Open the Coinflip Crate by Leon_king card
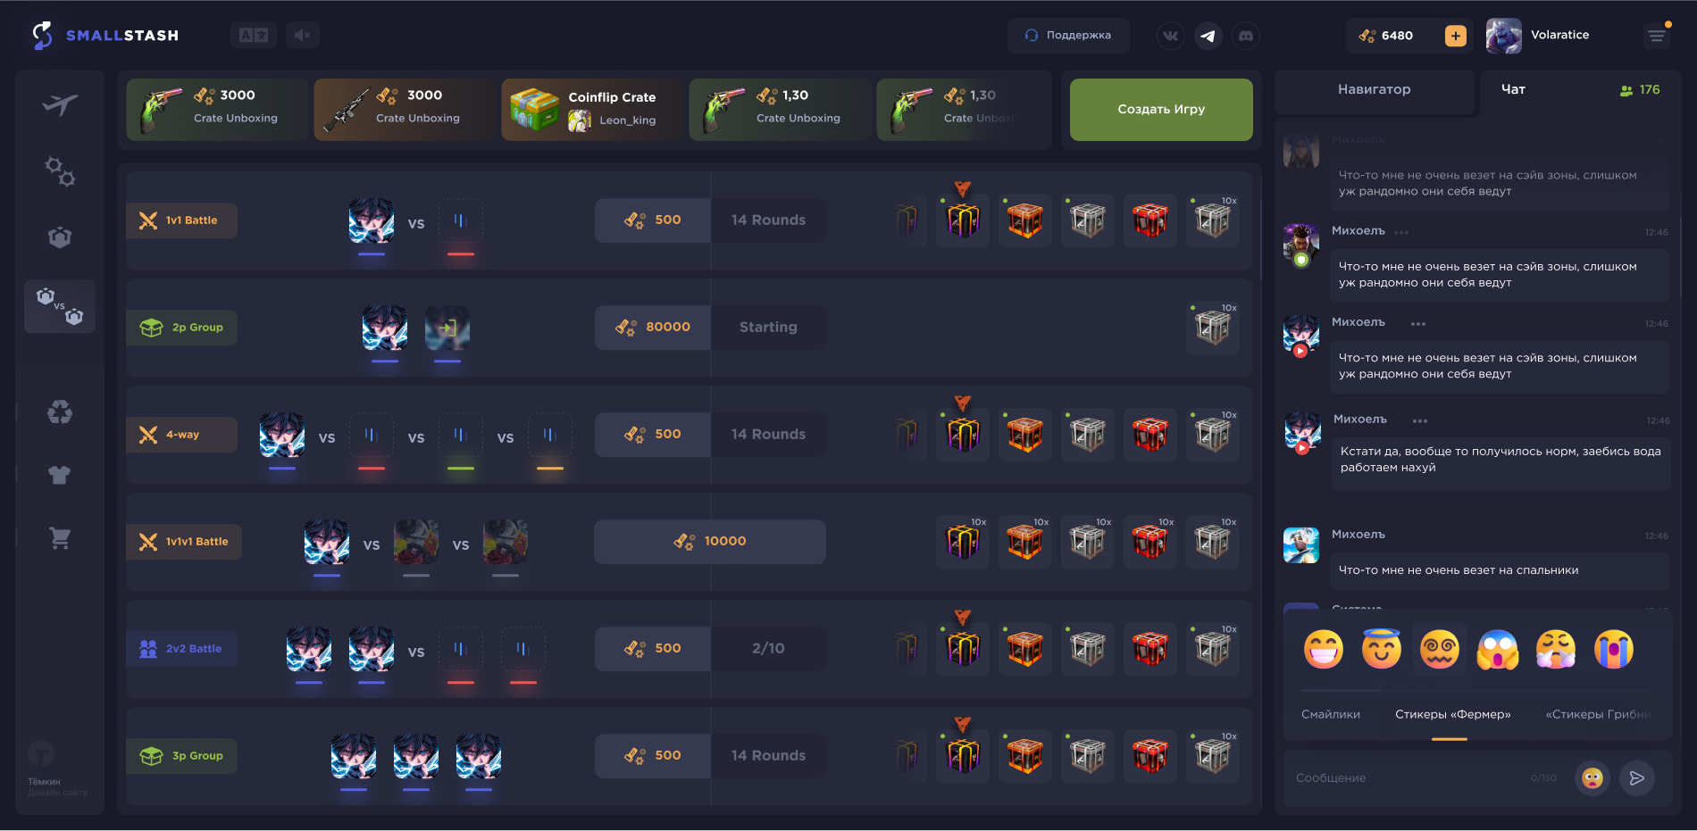 click(x=593, y=109)
